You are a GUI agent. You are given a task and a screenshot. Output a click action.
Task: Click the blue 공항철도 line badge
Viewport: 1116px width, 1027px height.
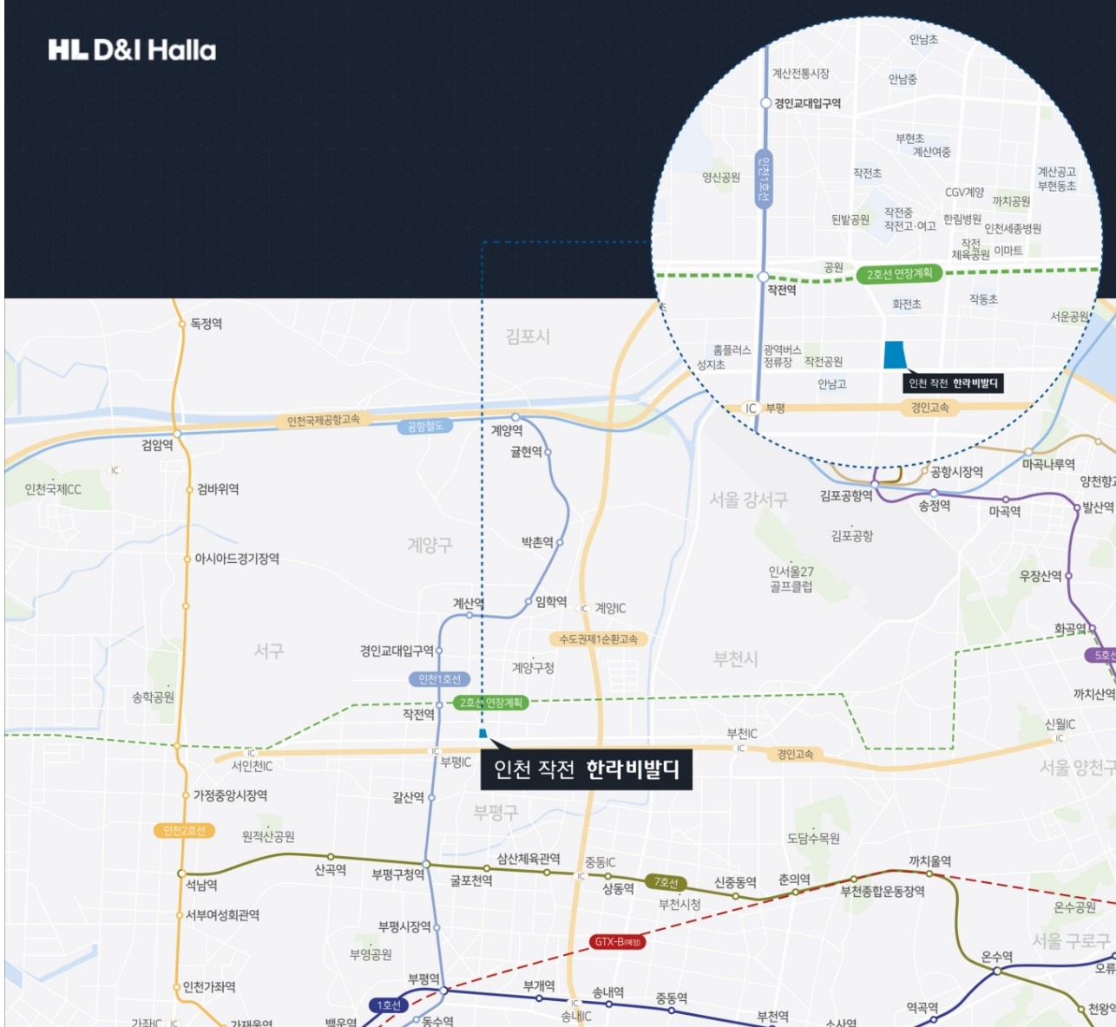coord(425,427)
